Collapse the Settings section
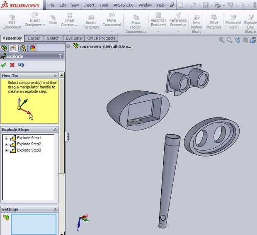This screenshot has height=235, width=257. (55, 210)
